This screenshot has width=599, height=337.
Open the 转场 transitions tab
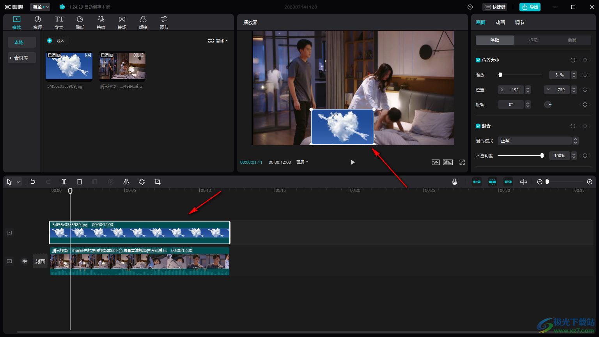[122, 23]
